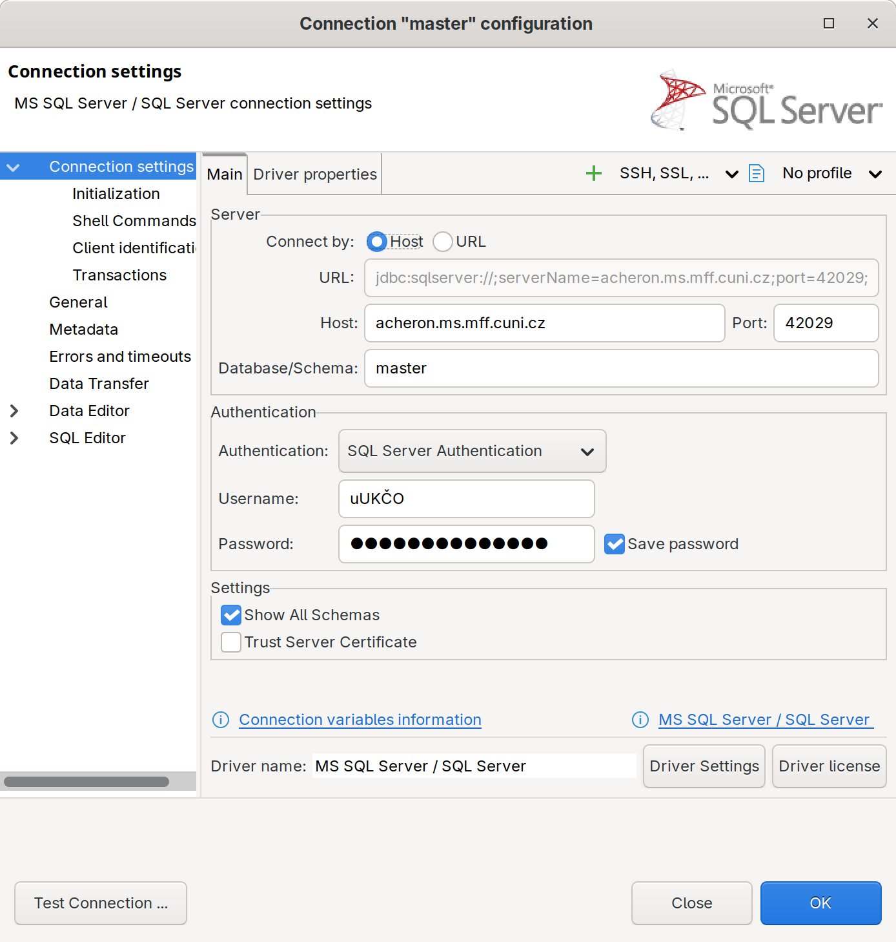Viewport: 896px width, 942px height.
Task: Expand the Data Editor tree node
Action: (14, 411)
